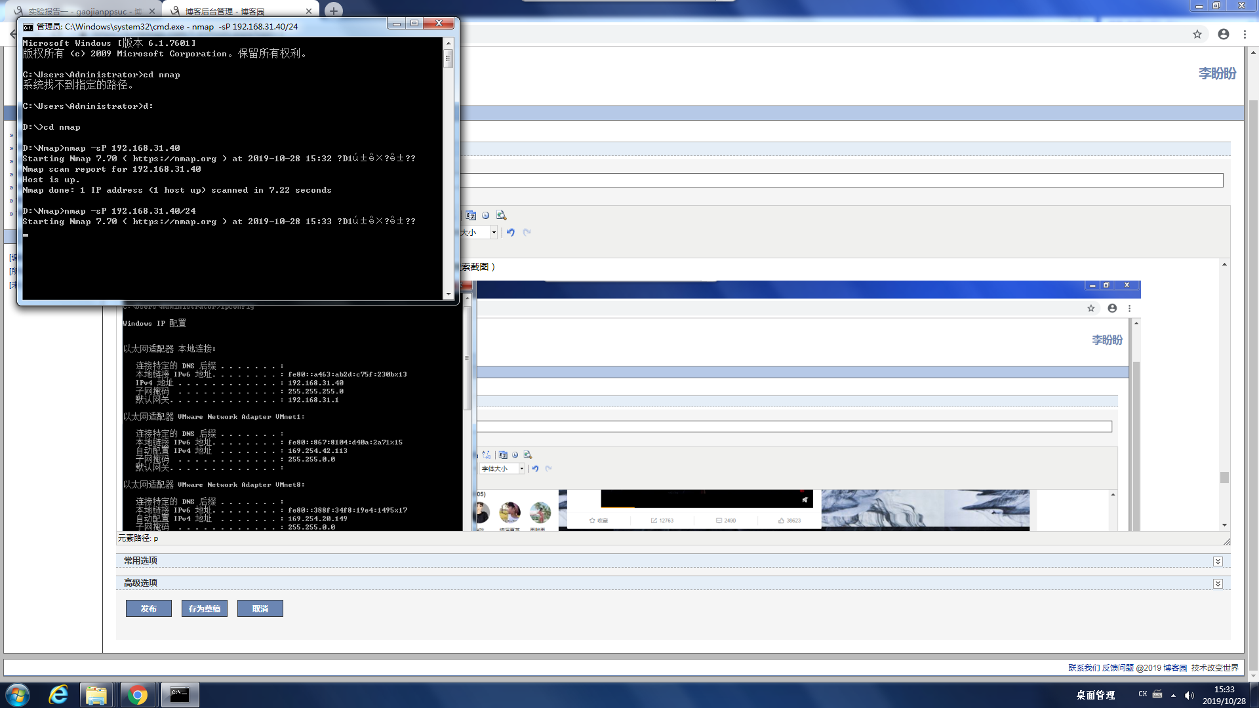Open Internet Explorer from taskbar
1259x708 pixels.
[58, 695]
